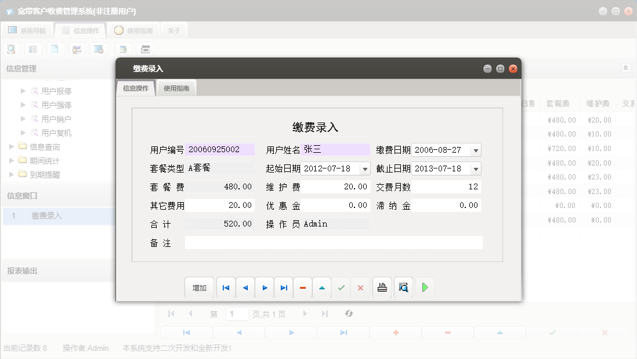The width and height of the screenshot is (637, 359).
Task: Click the first-record navigation arrow in the dialog
Action: [x=226, y=287]
